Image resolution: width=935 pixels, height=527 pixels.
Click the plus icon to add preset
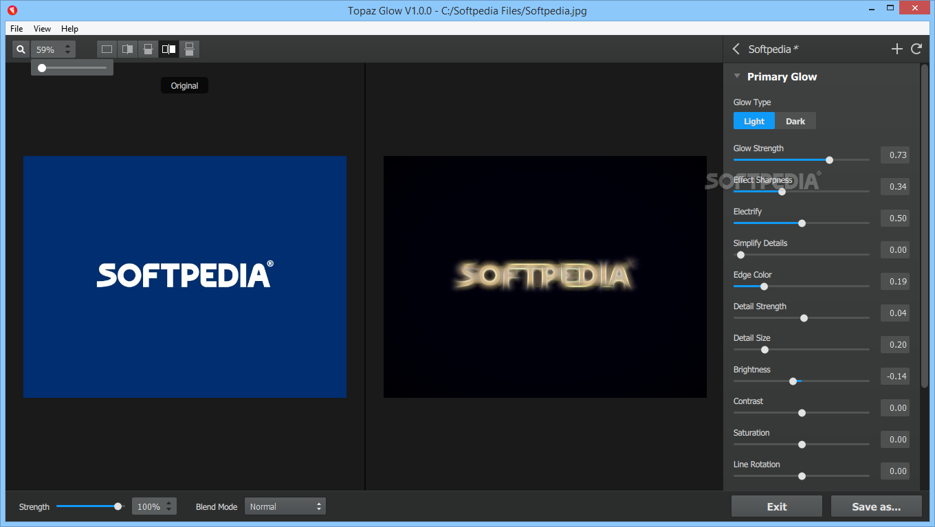(896, 49)
